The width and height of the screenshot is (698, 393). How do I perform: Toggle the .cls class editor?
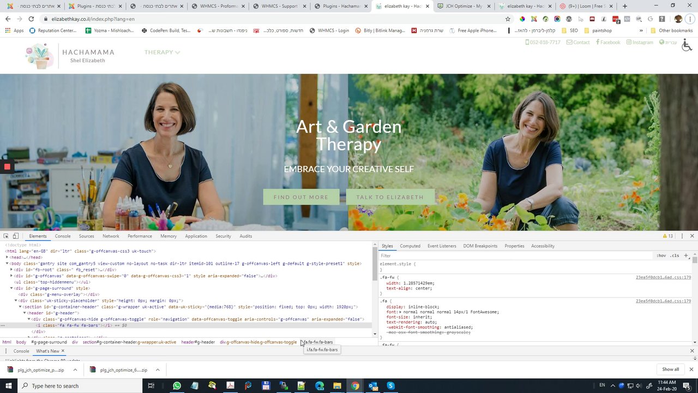point(675,255)
